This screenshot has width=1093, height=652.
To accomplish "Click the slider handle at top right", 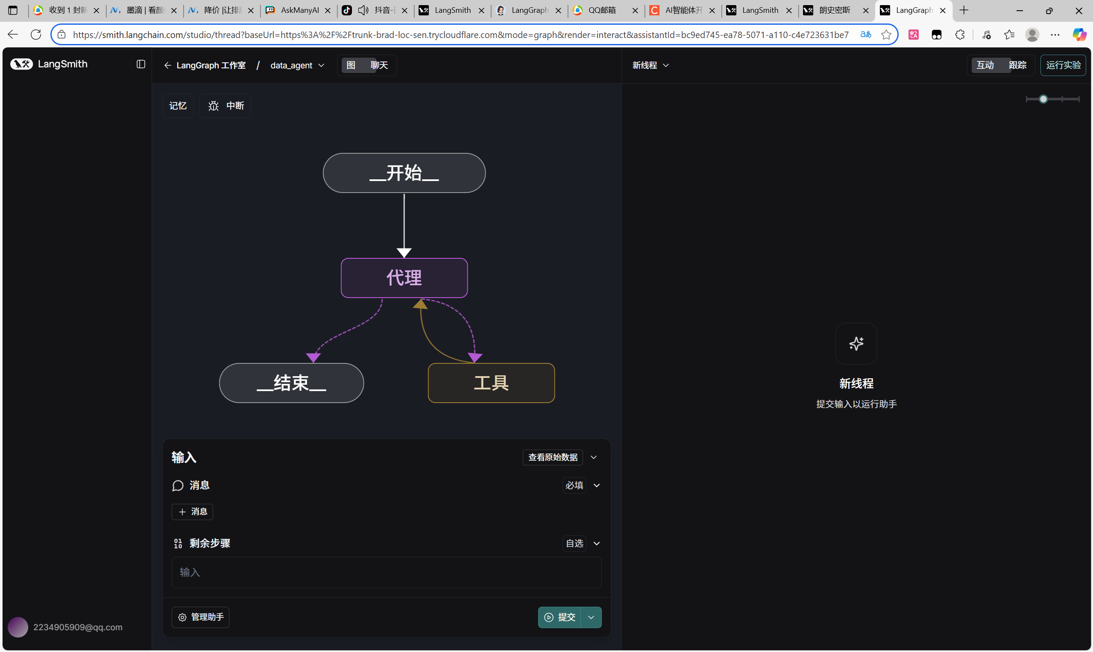I will pos(1043,99).
